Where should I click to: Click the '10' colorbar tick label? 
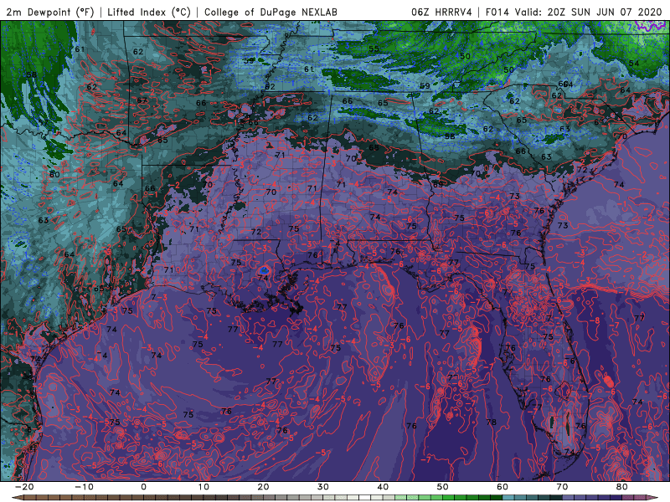(x=204, y=487)
